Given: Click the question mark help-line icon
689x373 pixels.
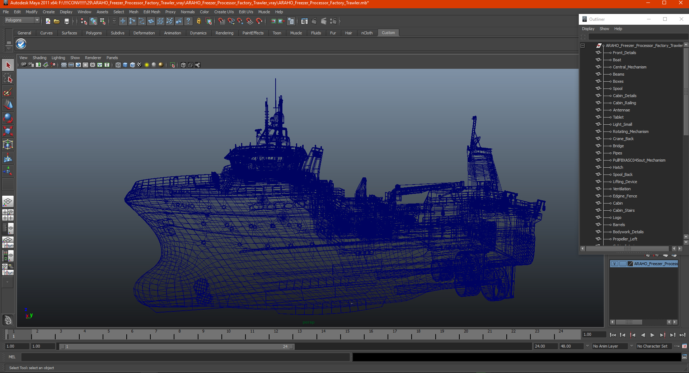Looking at the screenshot, I should pos(188,21).
